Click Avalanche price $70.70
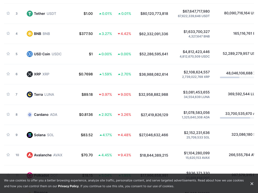The height and width of the screenshot is (193, 258). (x=87, y=155)
